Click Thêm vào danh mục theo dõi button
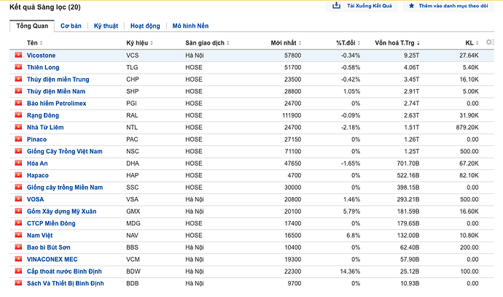This screenshot has width=503, height=297. click(448, 6)
